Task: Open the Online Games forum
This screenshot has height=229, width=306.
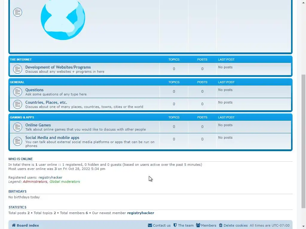Action: pyautogui.click(x=38, y=125)
